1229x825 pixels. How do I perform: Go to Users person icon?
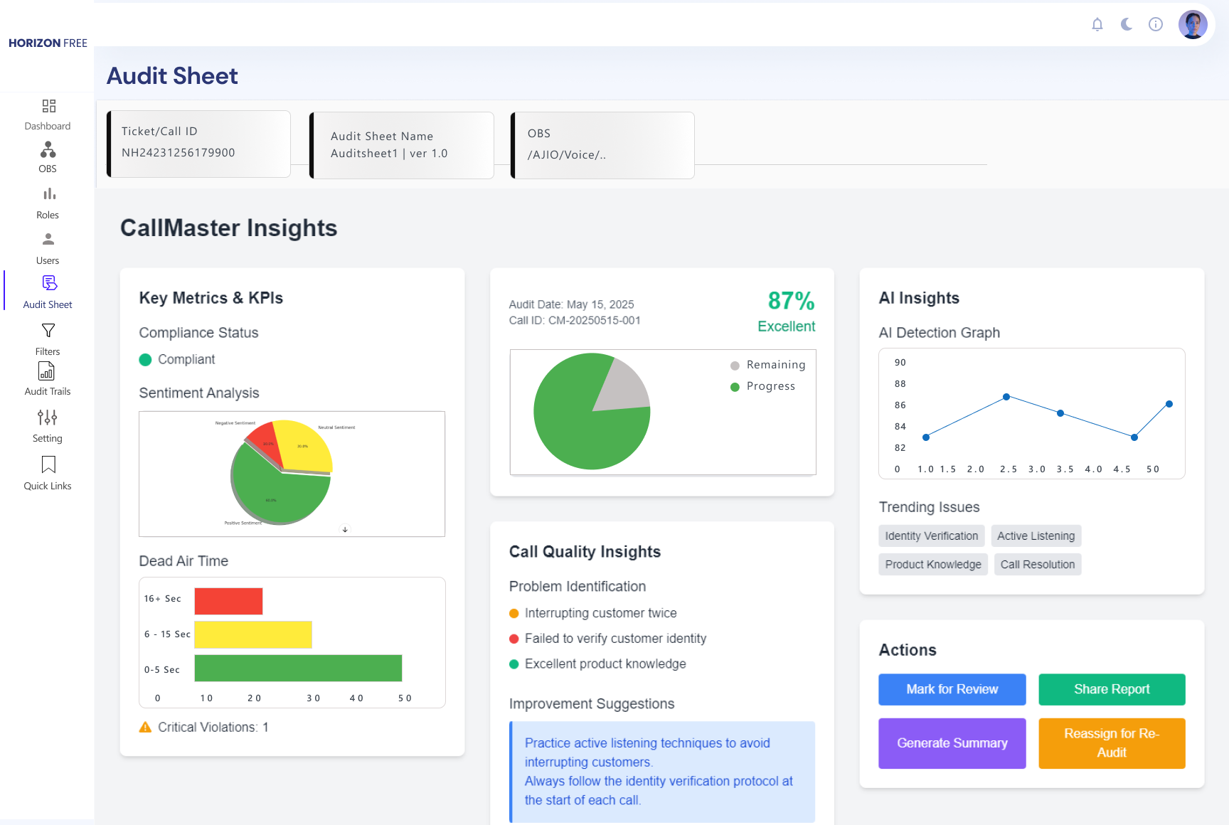click(48, 239)
